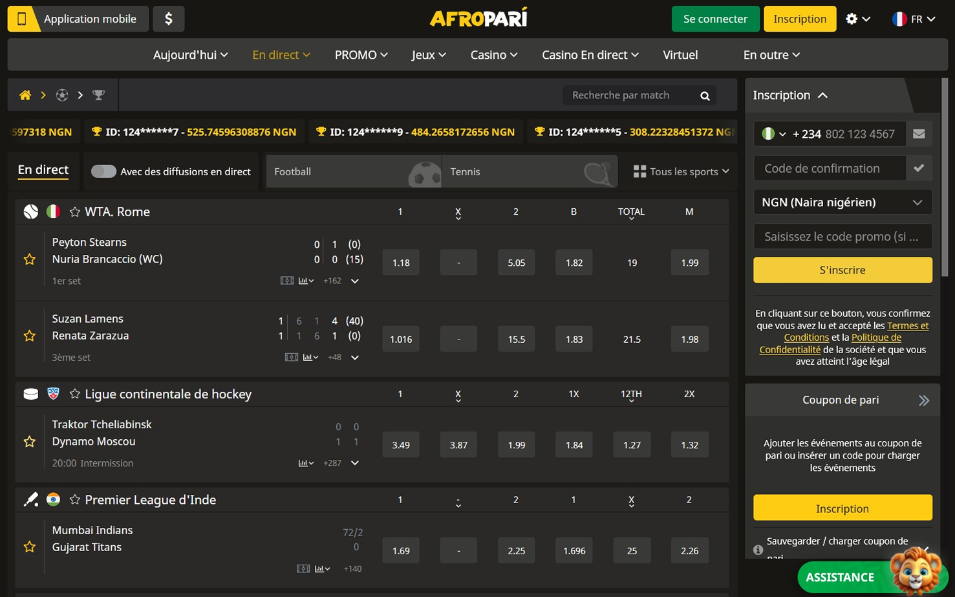Open Tous les sports dropdown
This screenshot has height=597, width=955.
click(x=681, y=171)
